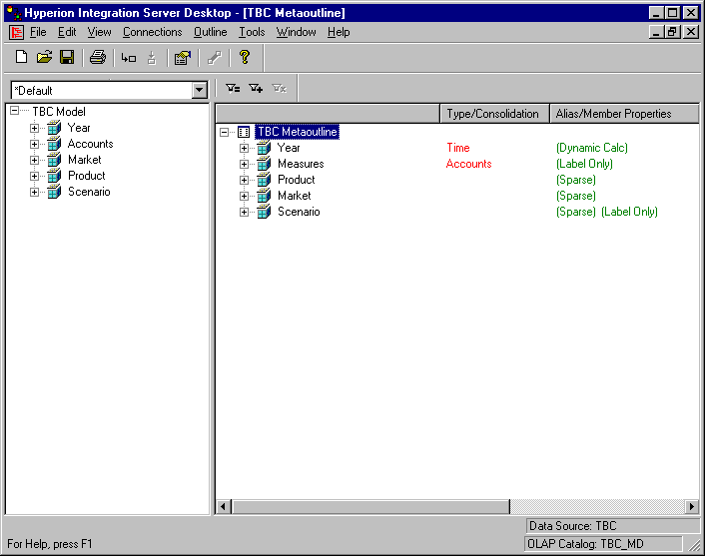705x556 pixels.
Task: Click the Open folder toolbar icon
Action: pyautogui.click(x=44, y=57)
